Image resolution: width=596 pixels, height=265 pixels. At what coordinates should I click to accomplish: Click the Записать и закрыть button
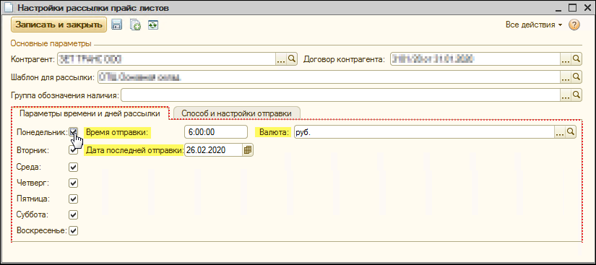point(59,25)
